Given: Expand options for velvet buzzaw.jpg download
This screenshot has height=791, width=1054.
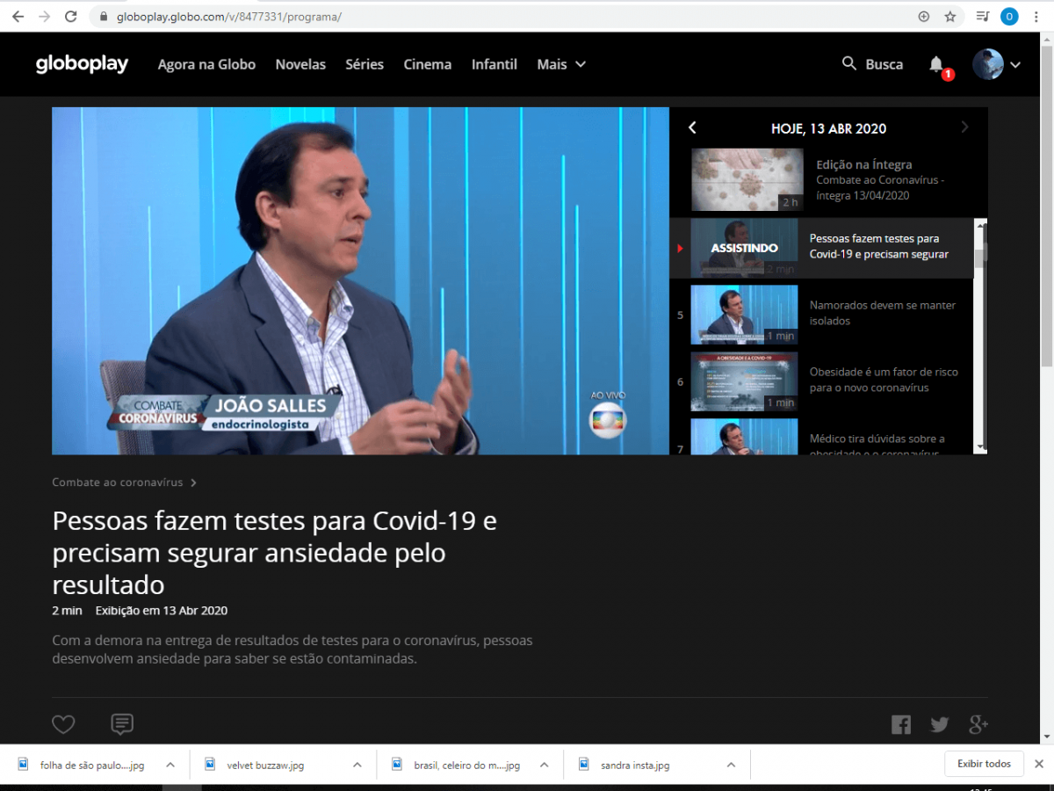Looking at the screenshot, I should tap(357, 765).
